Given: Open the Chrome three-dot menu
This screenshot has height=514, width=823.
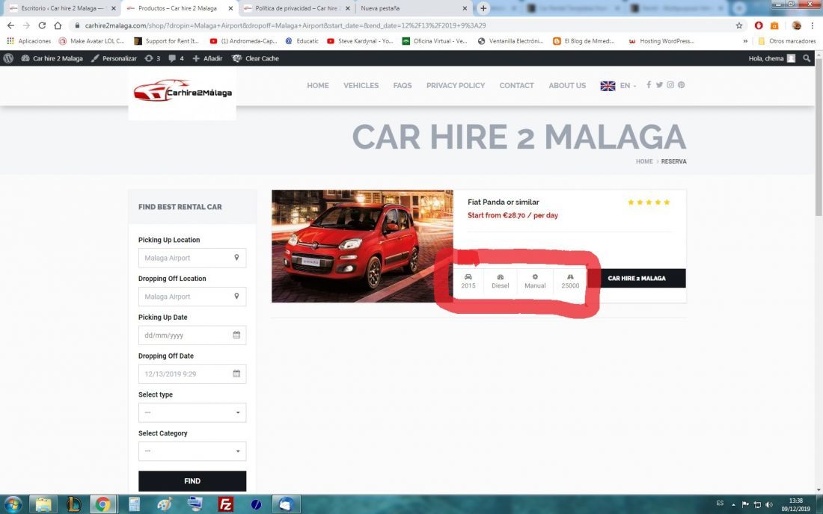Looking at the screenshot, I should point(812,25).
